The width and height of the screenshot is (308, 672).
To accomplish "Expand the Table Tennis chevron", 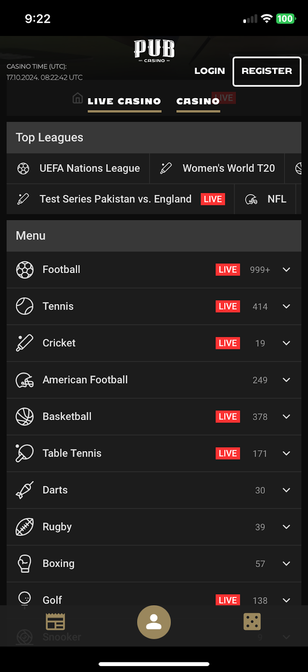I will (x=286, y=454).
